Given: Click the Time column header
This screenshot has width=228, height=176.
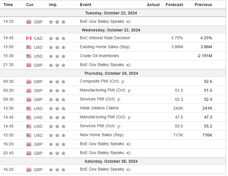Looking at the screenshot, I should pos(8,5).
